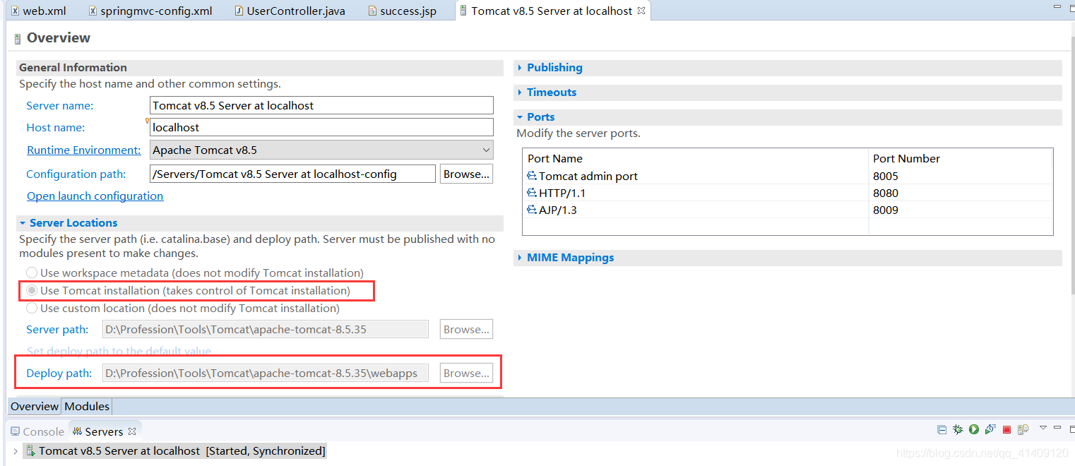Choose 'Use custom location' for server files
The image size is (1075, 466).
tap(32, 308)
